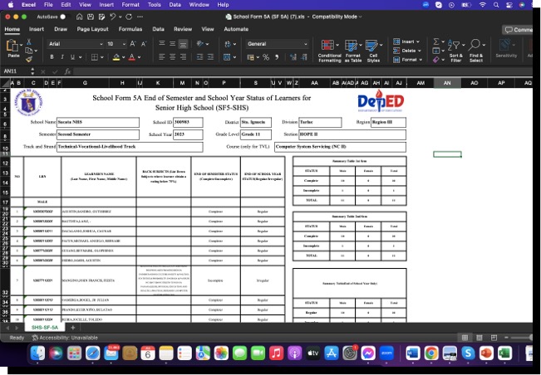Switch to the Formulas ribbon tab

130,29
